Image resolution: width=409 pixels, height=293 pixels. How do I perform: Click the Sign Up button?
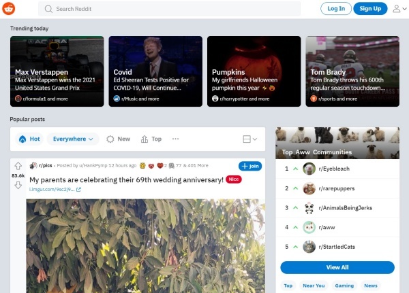coord(370,9)
